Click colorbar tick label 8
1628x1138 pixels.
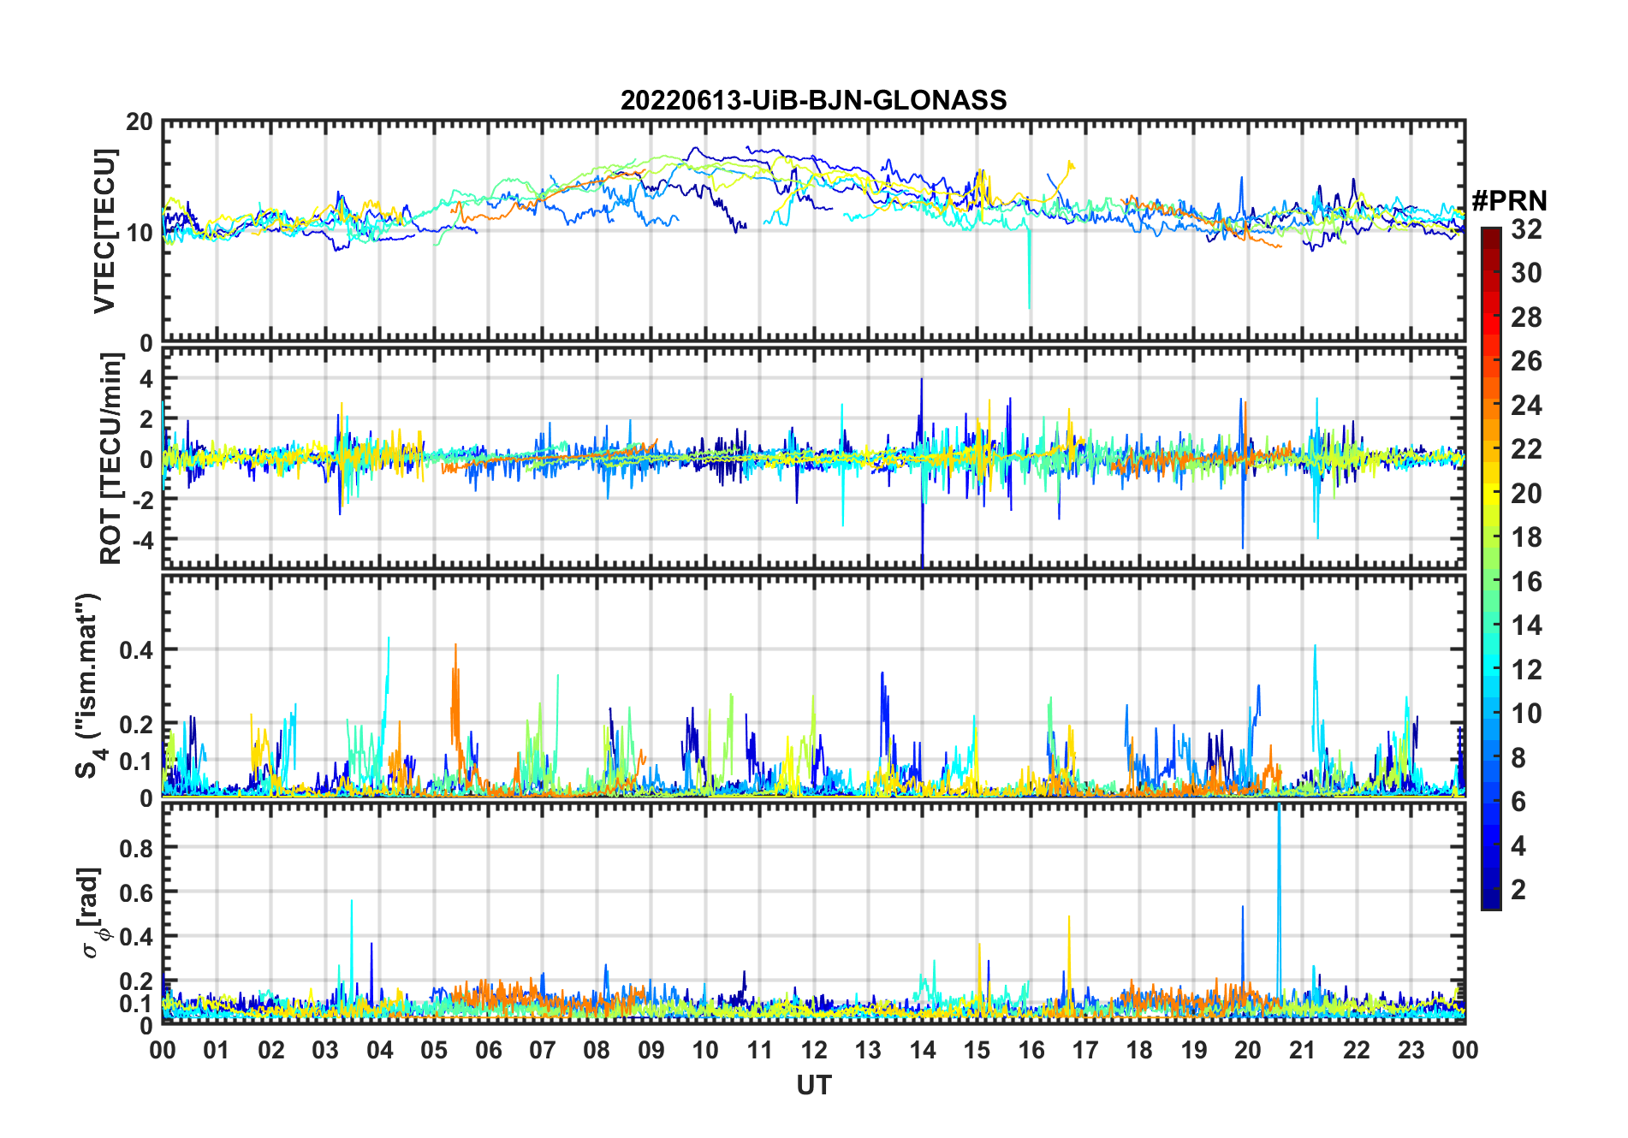click(1518, 758)
